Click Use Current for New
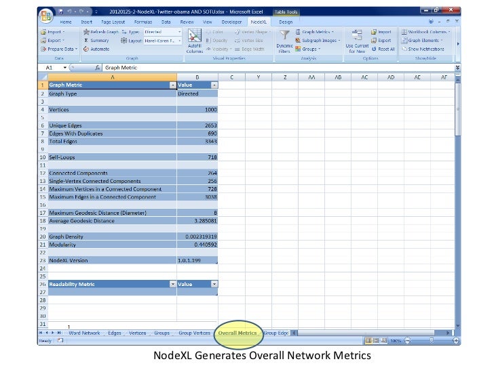The width and height of the screenshot is (494, 370). coord(357,41)
